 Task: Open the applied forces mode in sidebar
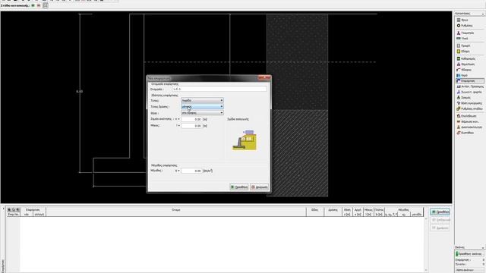pos(469,92)
